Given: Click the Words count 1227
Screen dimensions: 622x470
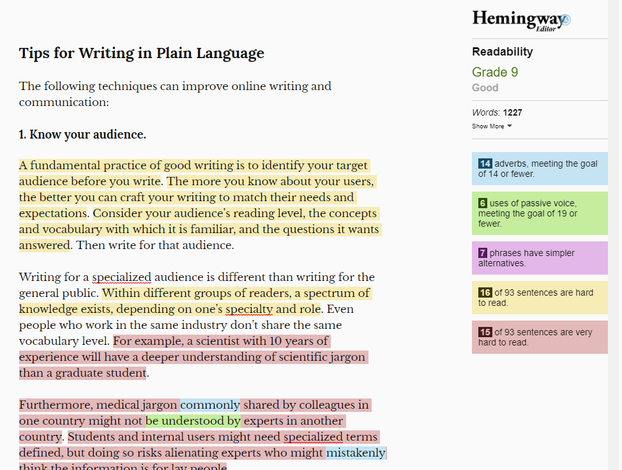Looking at the screenshot, I should (497, 112).
